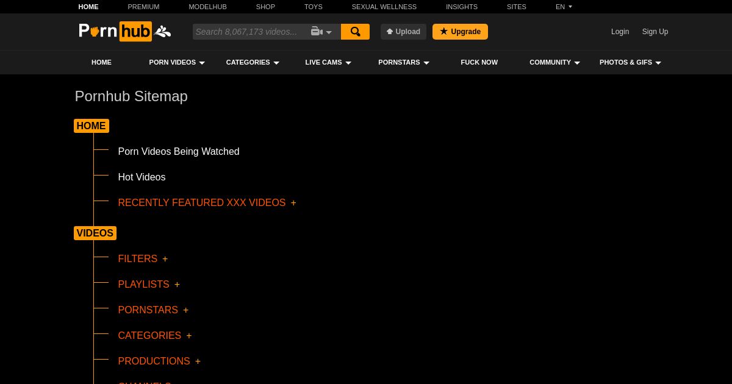
Task: Expand the PORNSTARS navigation dropdown
Action: pyautogui.click(x=404, y=62)
